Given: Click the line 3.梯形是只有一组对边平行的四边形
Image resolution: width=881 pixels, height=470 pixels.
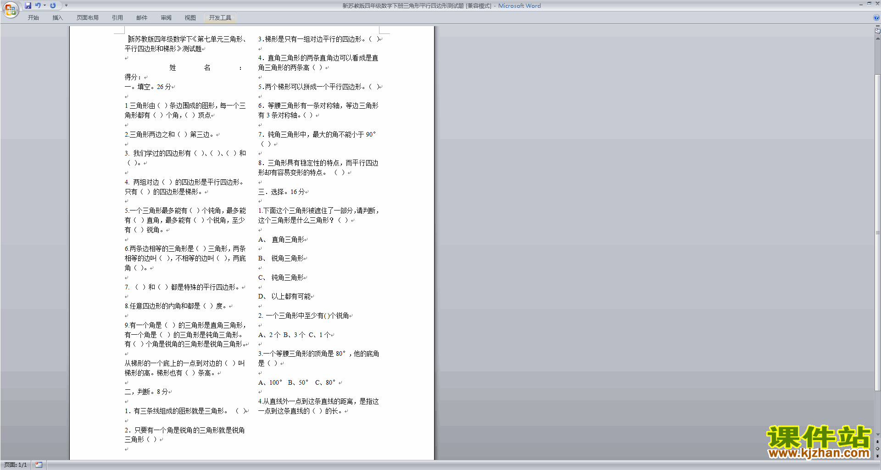Looking at the screenshot, I should 319,39.
